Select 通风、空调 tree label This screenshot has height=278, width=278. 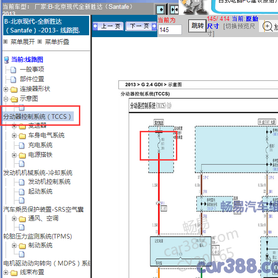tap(43, 219)
